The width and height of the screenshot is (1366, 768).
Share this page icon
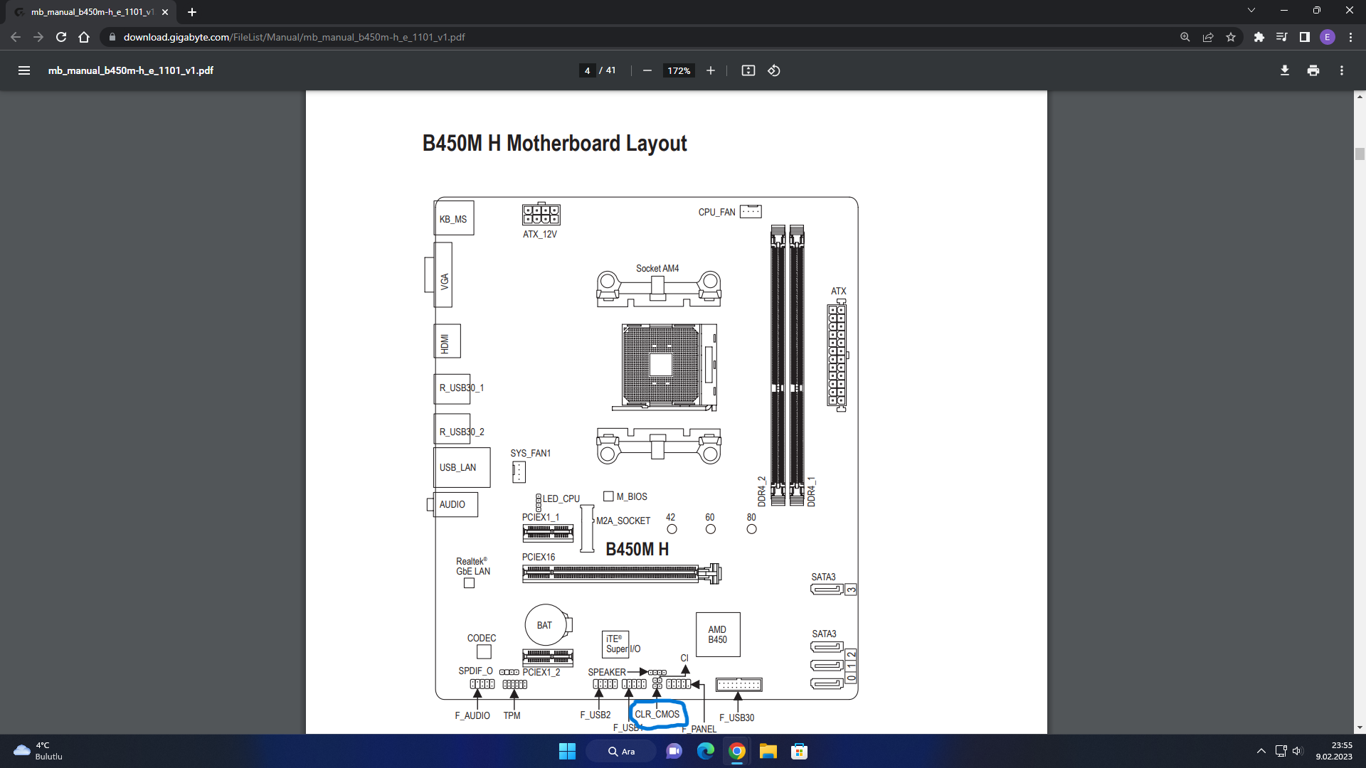[1207, 37]
